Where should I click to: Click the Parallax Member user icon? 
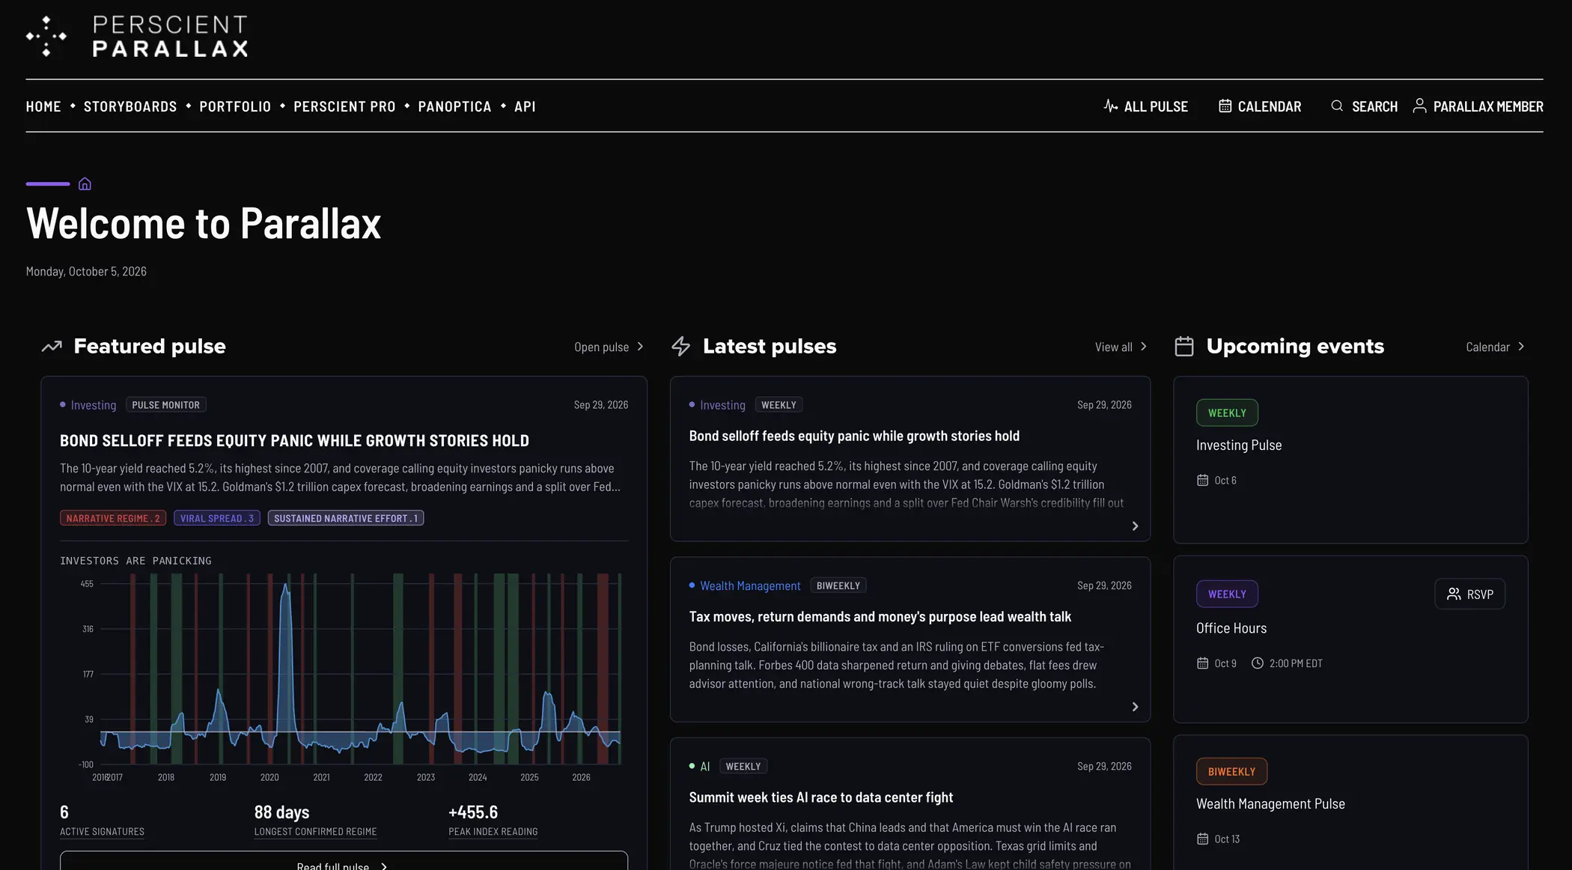(x=1419, y=106)
